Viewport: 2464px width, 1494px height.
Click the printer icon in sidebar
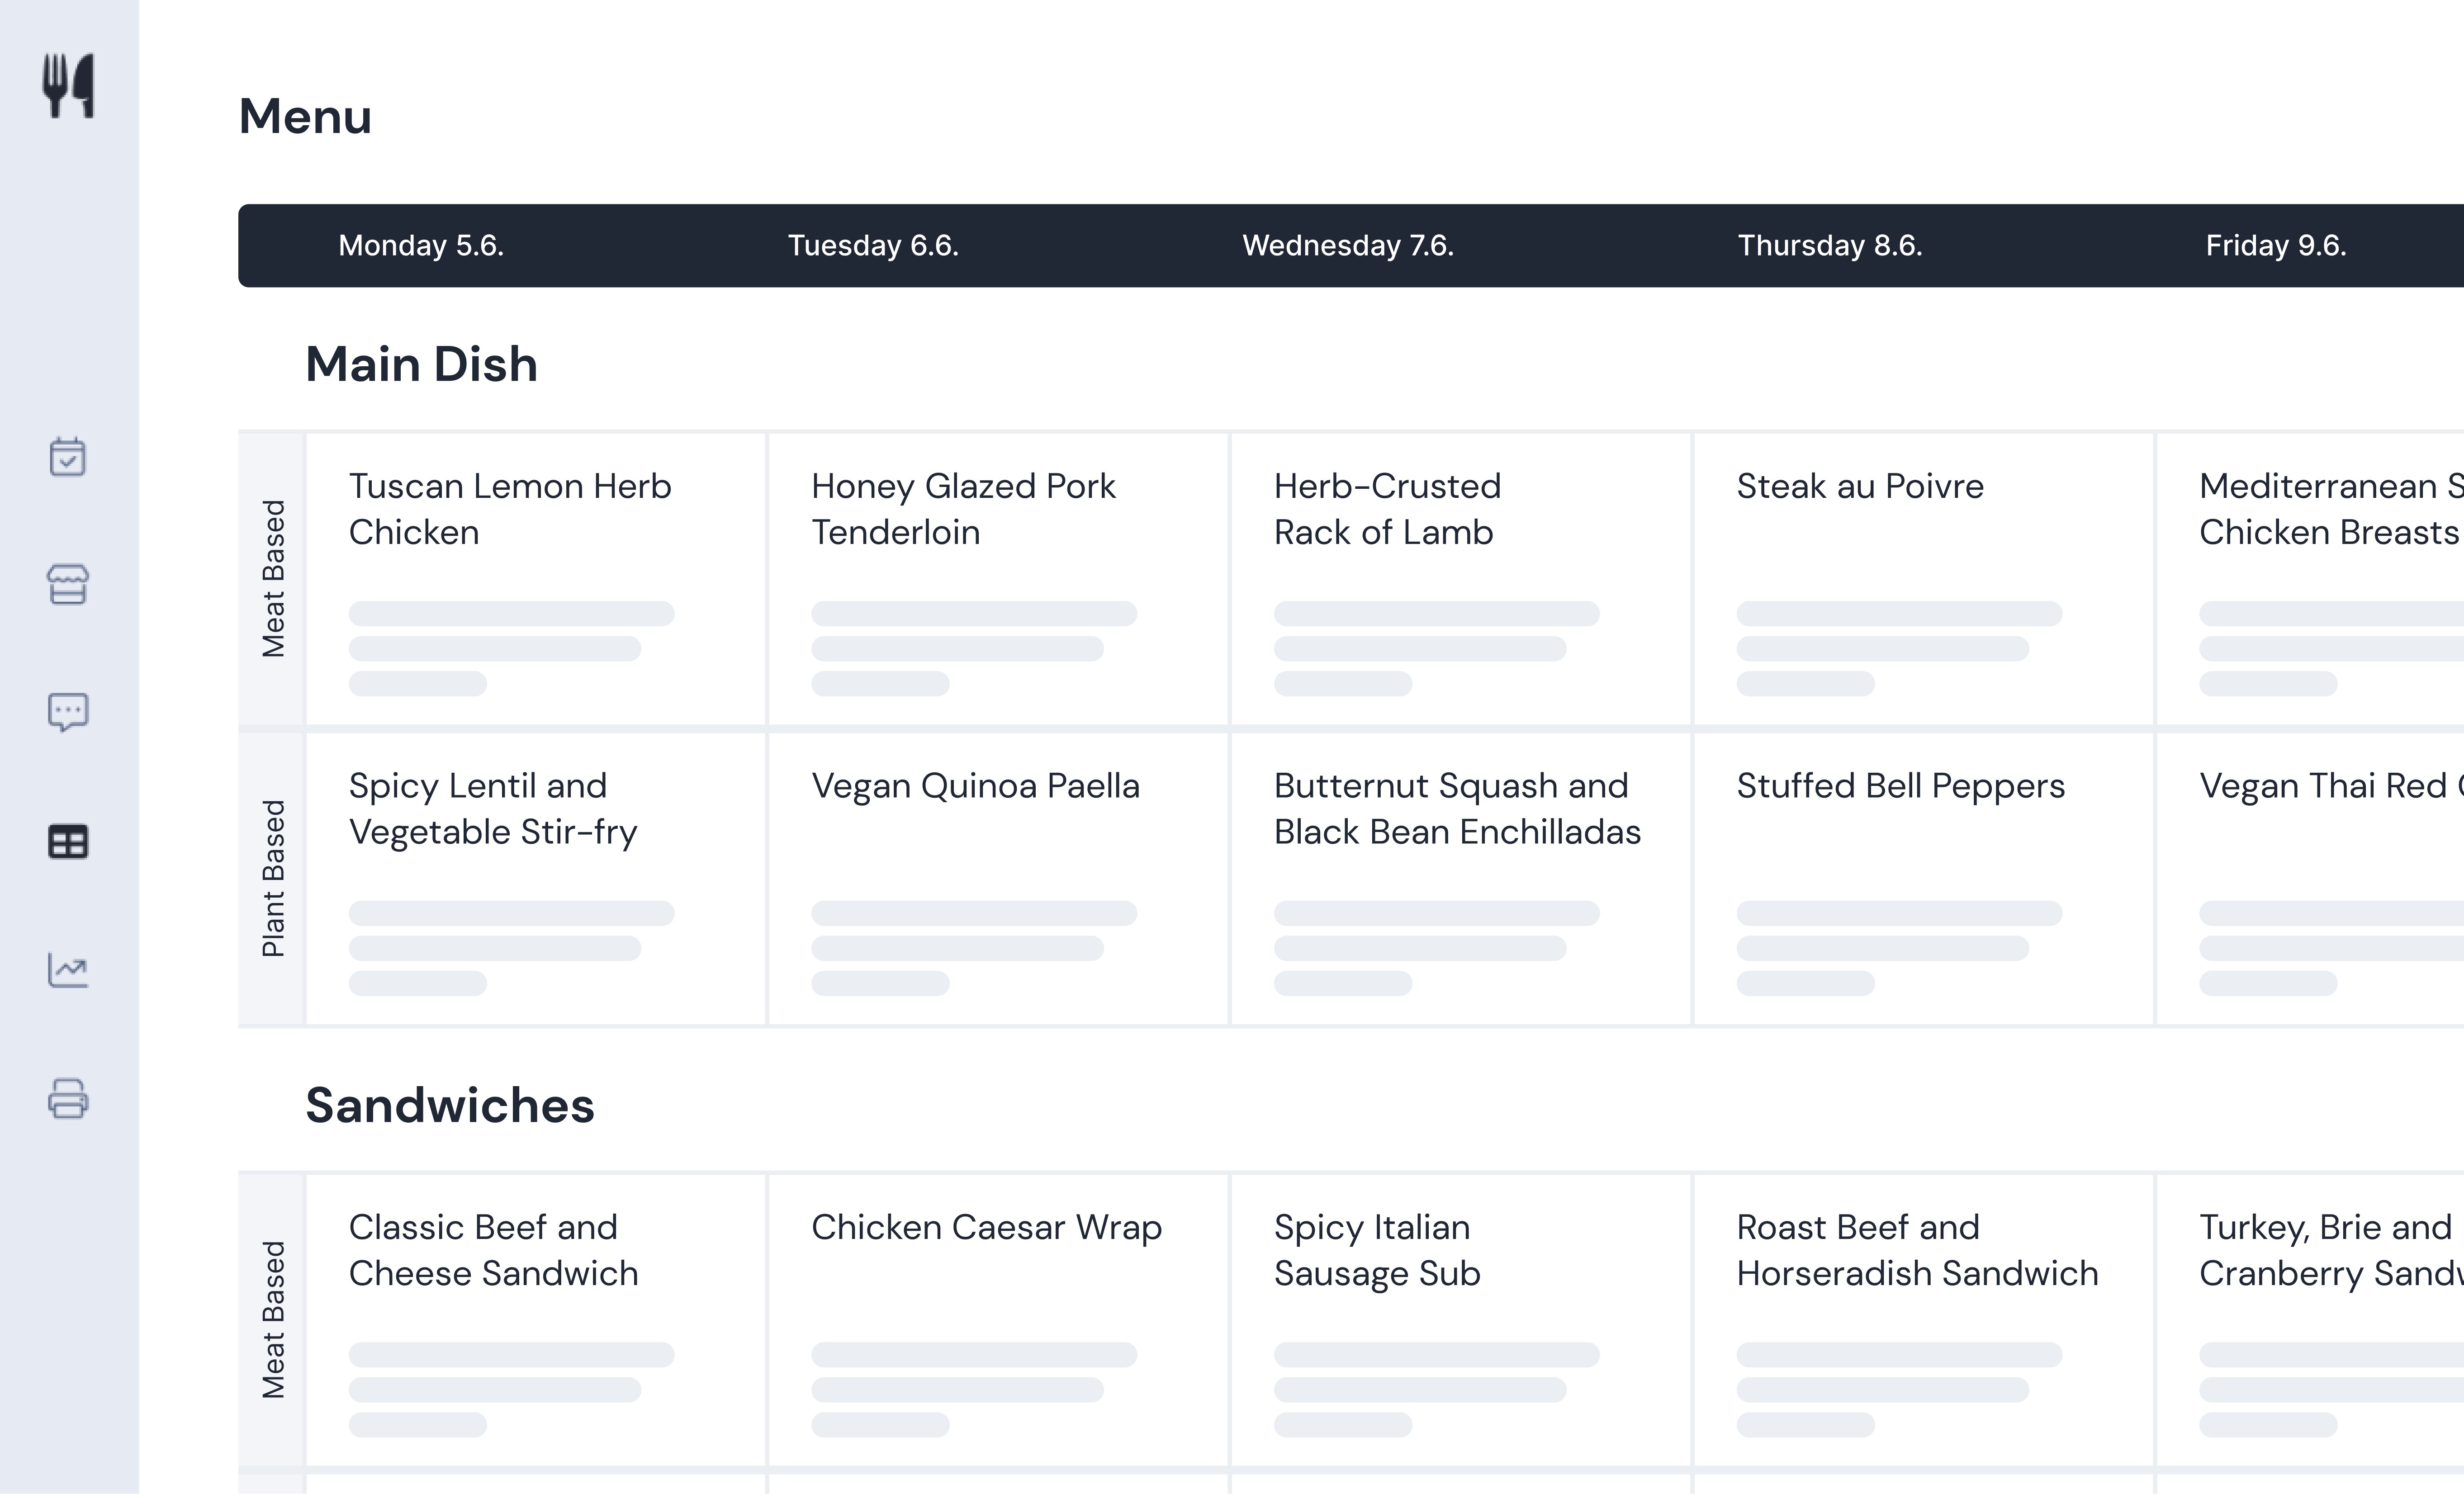(x=68, y=1098)
